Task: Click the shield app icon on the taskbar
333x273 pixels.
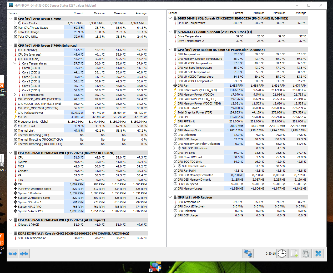Action: [155, 266]
